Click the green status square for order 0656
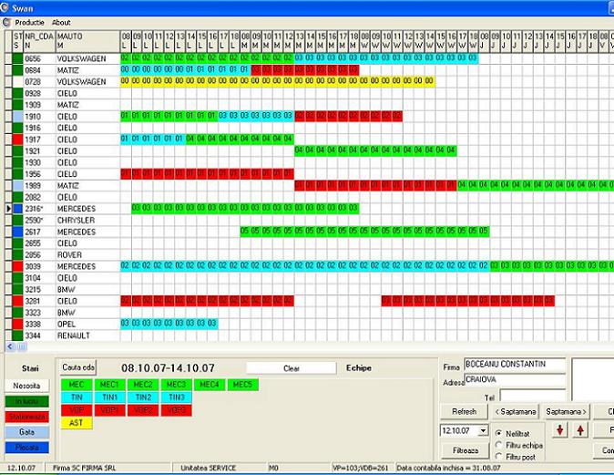This screenshot has width=614, height=475. coord(16,58)
